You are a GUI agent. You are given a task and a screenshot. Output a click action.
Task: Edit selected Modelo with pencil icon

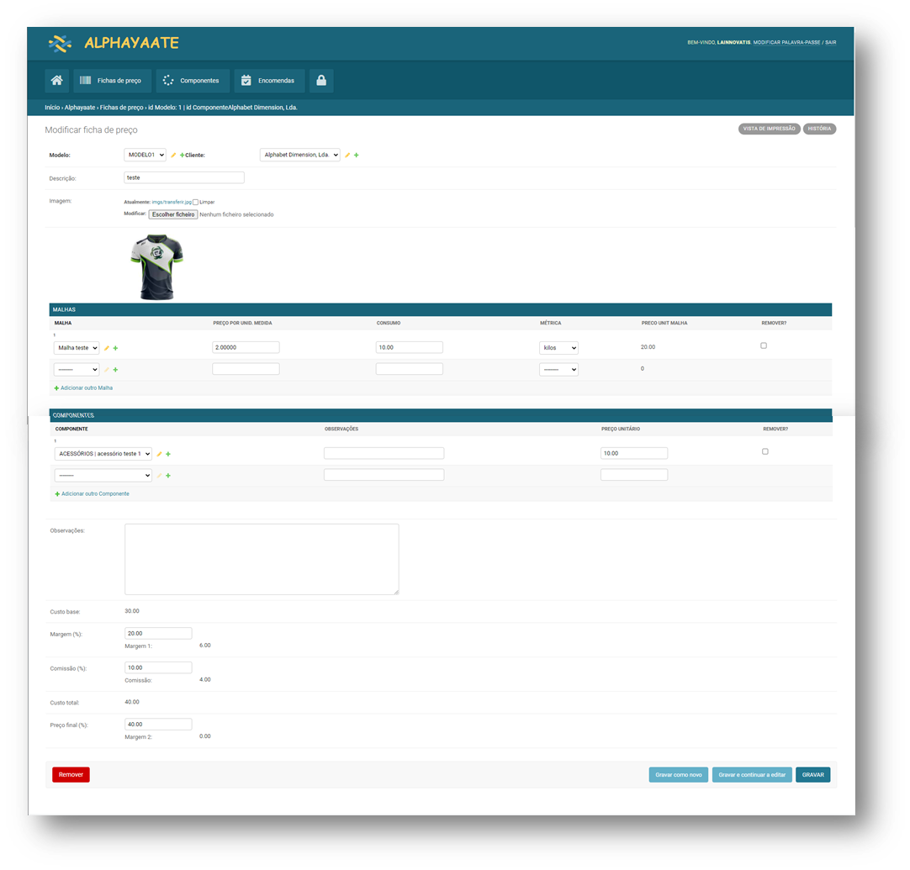(x=173, y=156)
